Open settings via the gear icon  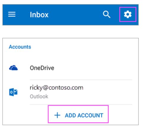pos(128,14)
